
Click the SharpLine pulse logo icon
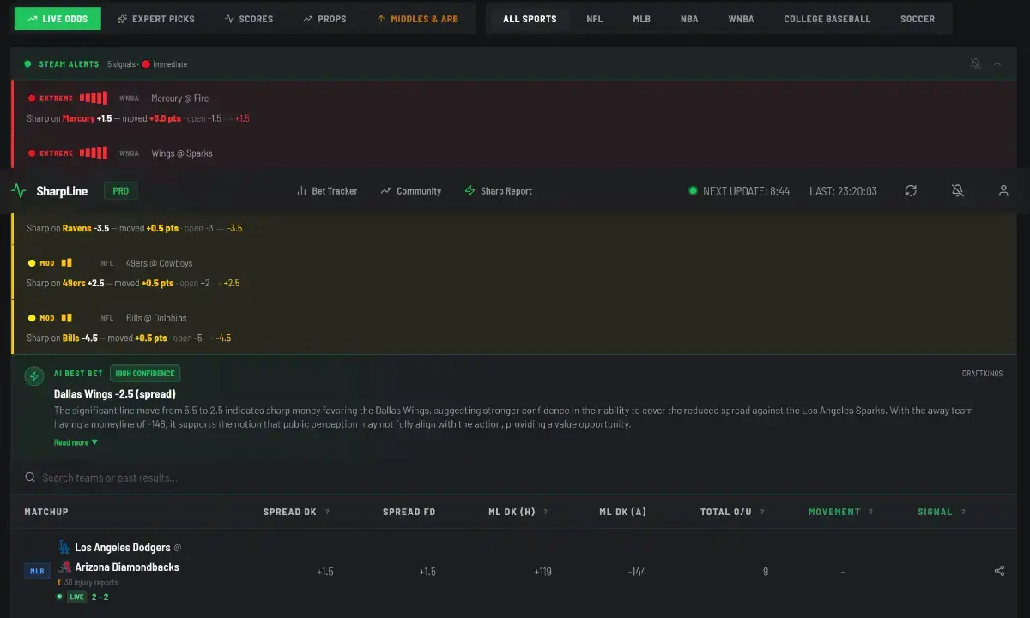pos(19,191)
